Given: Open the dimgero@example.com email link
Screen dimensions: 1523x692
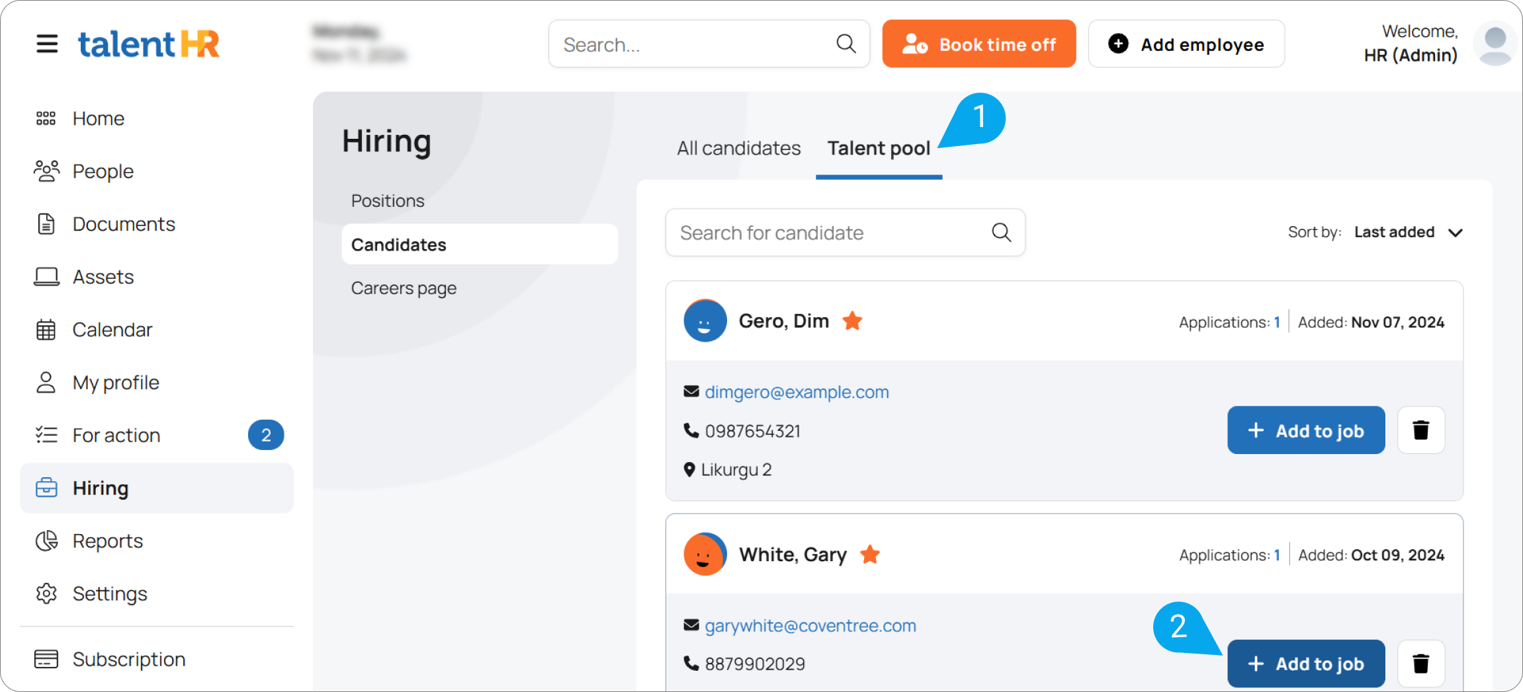Looking at the screenshot, I should coord(797,392).
